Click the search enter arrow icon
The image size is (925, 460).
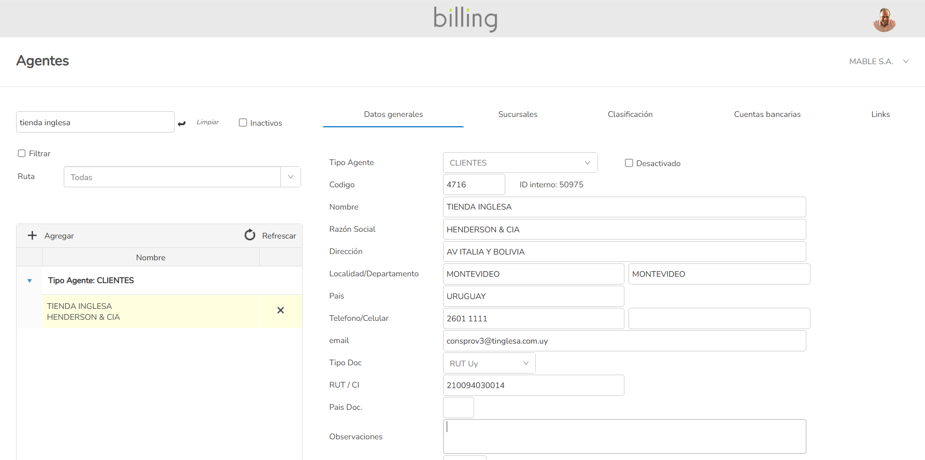coord(181,123)
